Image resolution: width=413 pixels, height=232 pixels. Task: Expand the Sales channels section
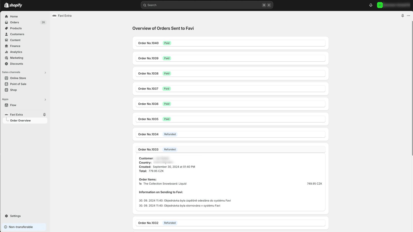point(45,72)
